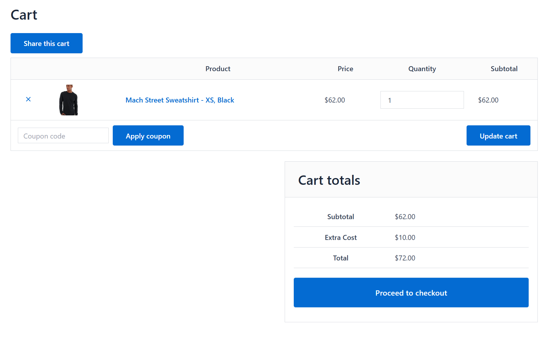548x340 pixels.
Task: Click into the Coupon code field
Action: coord(63,136)
